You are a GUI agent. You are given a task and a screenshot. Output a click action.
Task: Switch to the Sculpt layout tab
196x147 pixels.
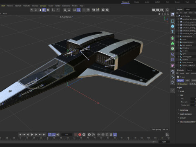point(147,2)
